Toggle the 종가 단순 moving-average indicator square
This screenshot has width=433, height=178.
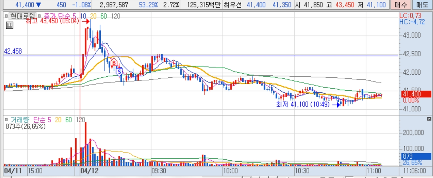(x=39, y=16)
